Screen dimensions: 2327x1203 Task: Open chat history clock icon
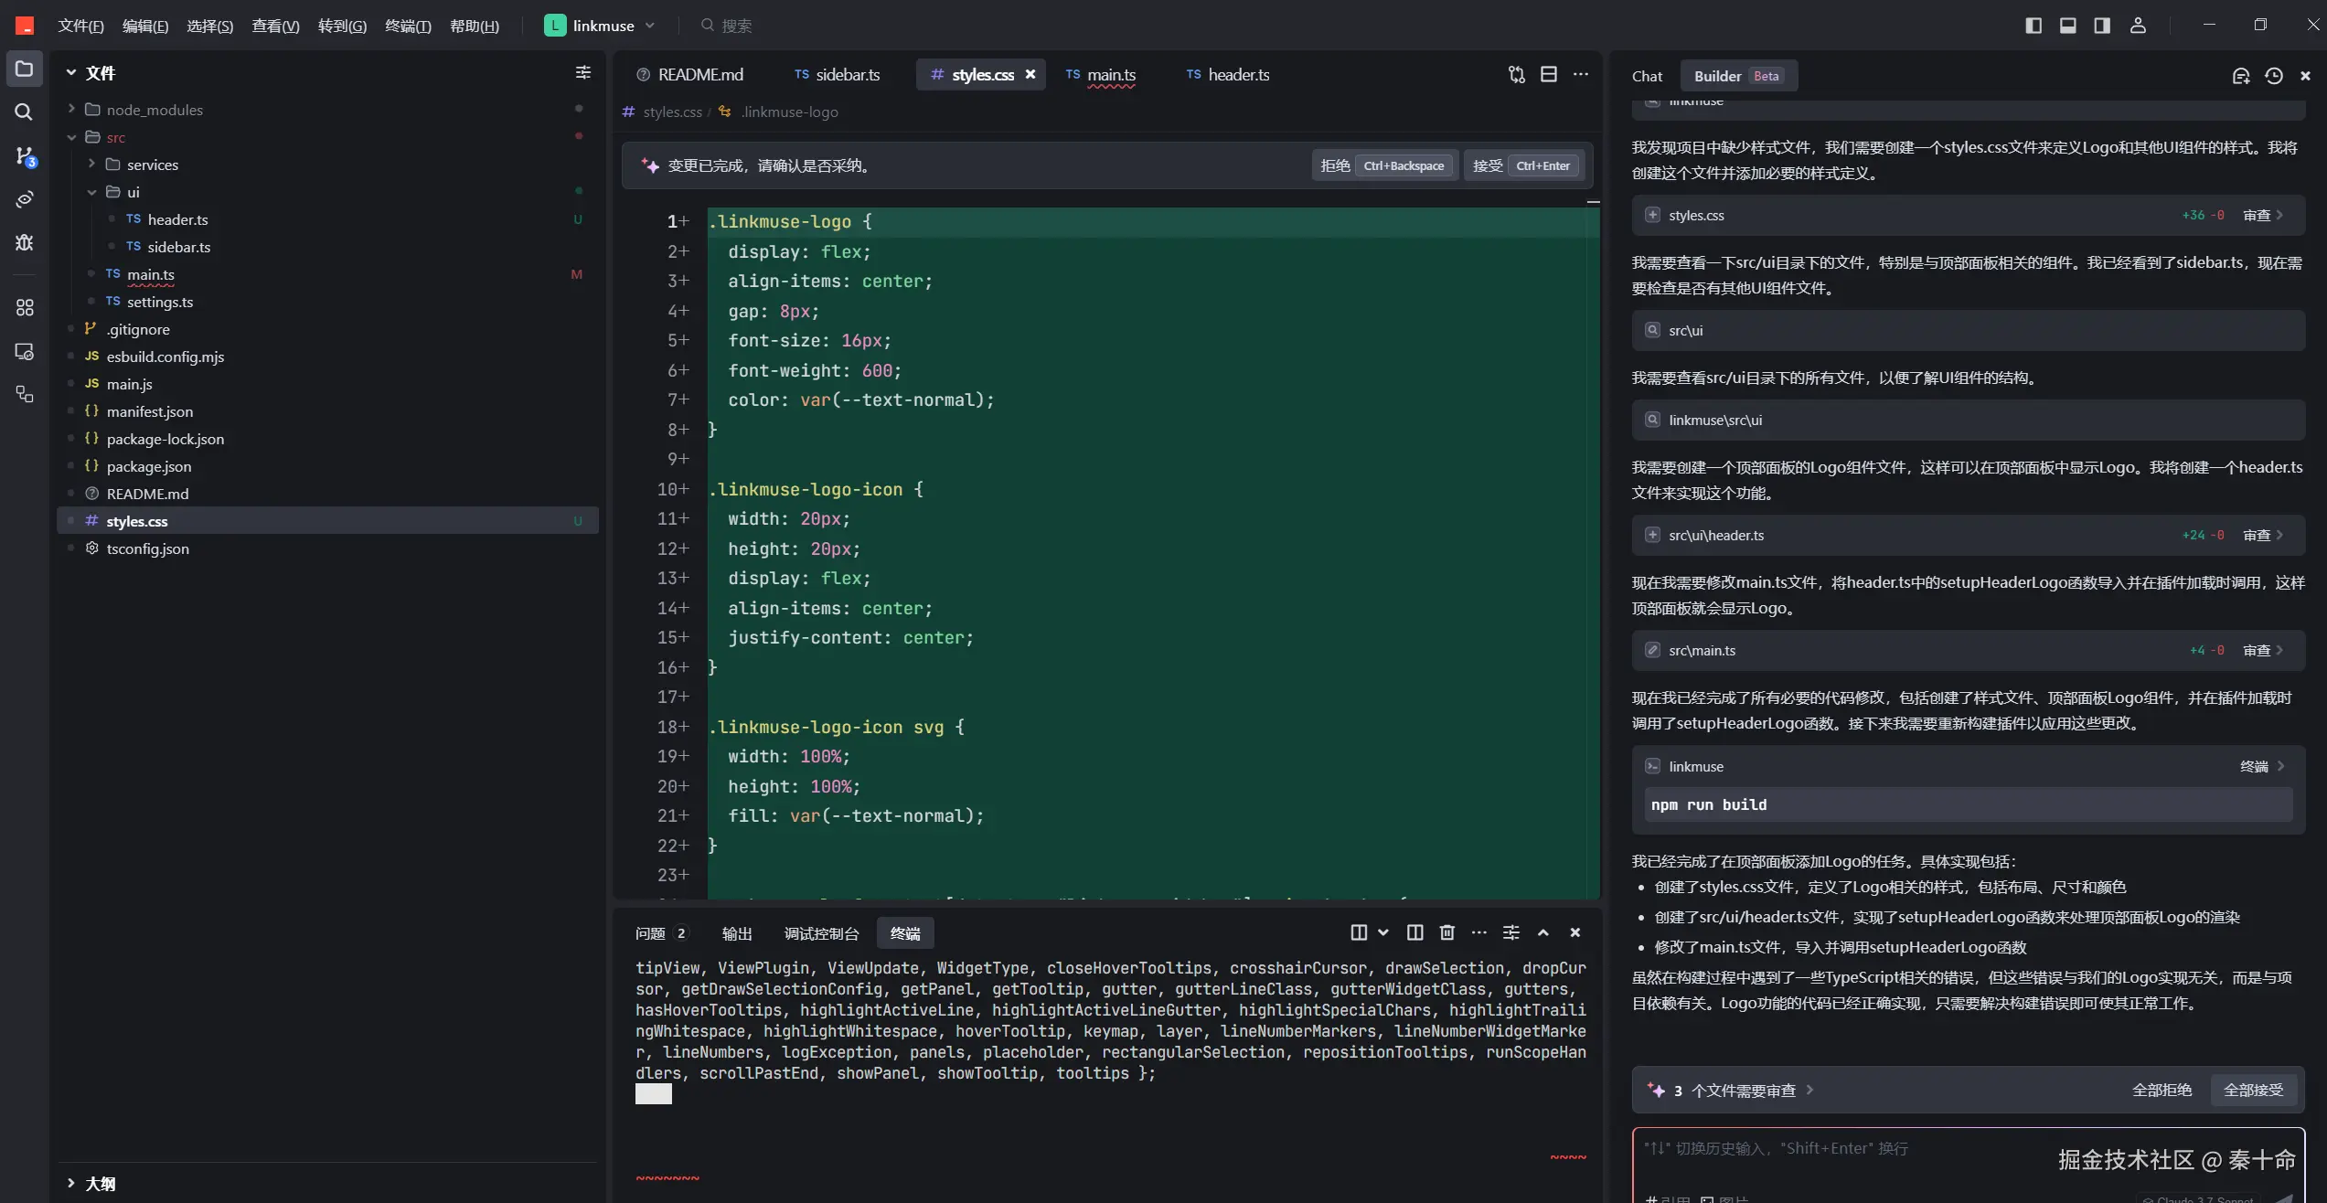[x=2273, y=76]
